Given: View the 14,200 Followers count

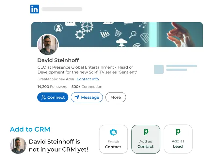Looking at the screenshot, I should coord(52,87).
